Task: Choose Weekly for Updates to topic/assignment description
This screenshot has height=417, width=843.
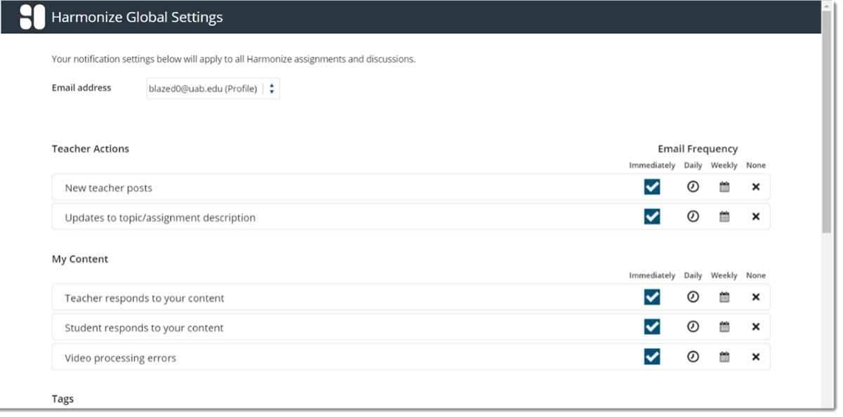Action: coord(724,216)
